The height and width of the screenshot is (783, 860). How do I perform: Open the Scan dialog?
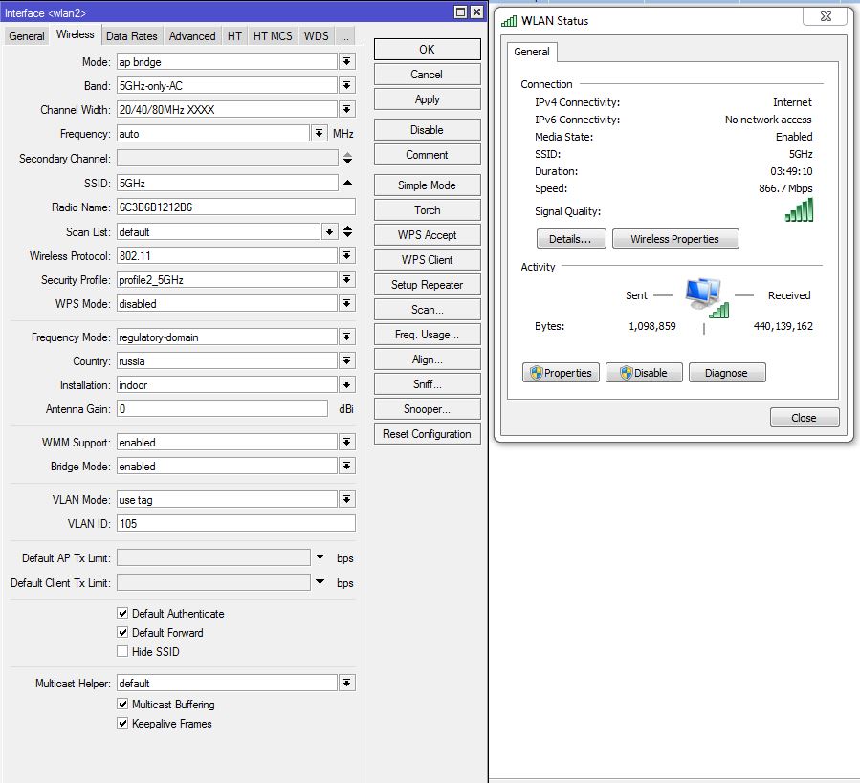point(426,309)
